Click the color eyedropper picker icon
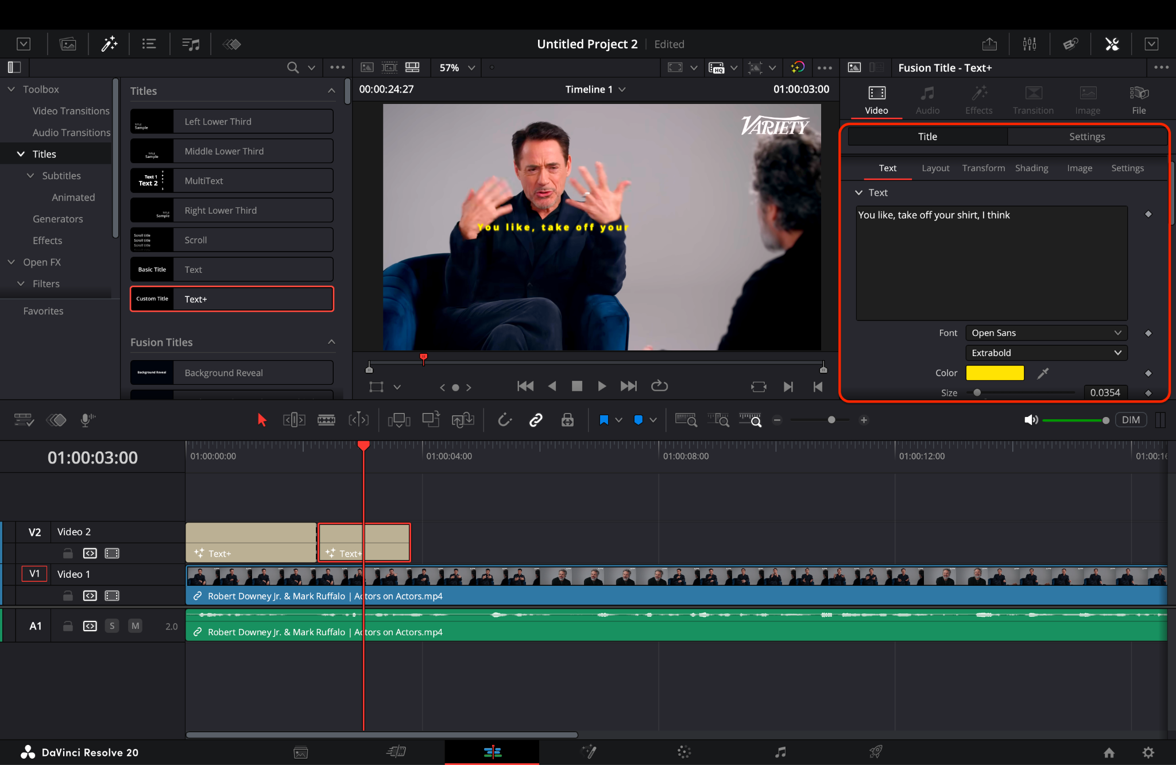This screenshot has width=1176, height=765. [x=1043, y=373]
